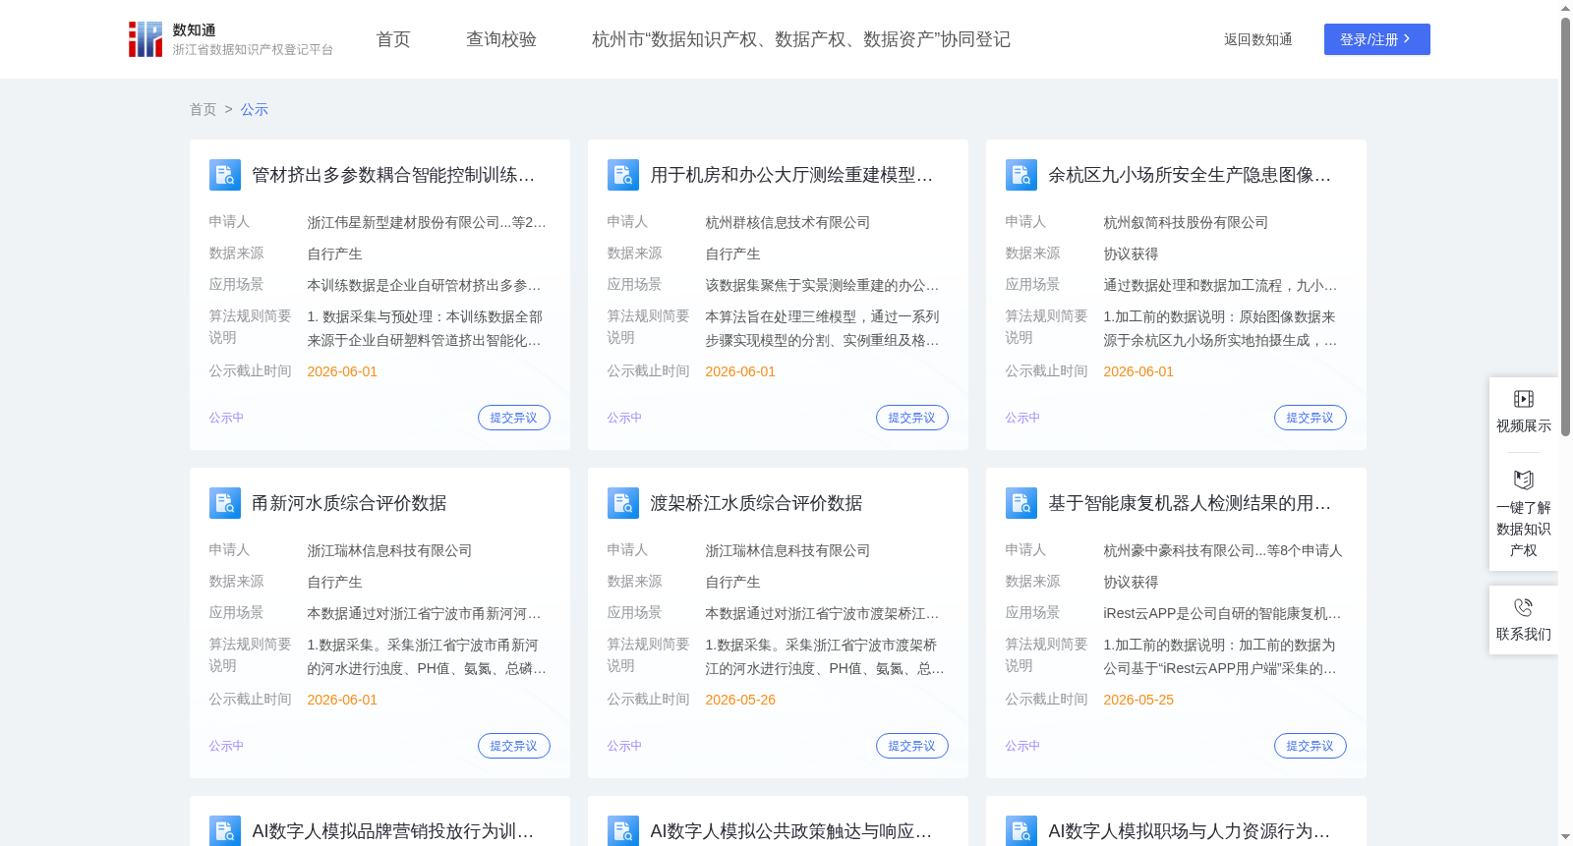The image size is (1573, 846).
Task: Go to 首页 in top navigation
Action: [x=393, y=39]
